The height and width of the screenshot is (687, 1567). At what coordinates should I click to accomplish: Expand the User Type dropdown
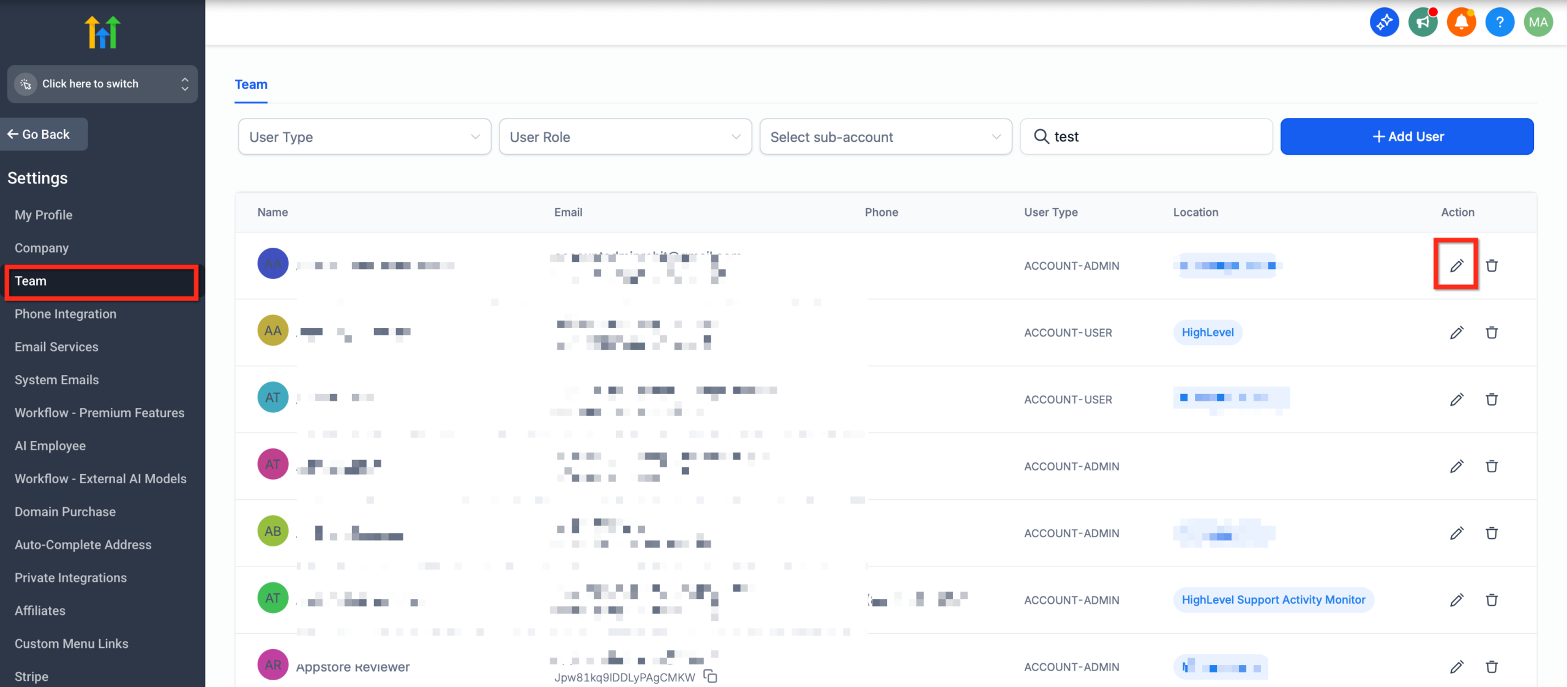[x=364, y=137]
